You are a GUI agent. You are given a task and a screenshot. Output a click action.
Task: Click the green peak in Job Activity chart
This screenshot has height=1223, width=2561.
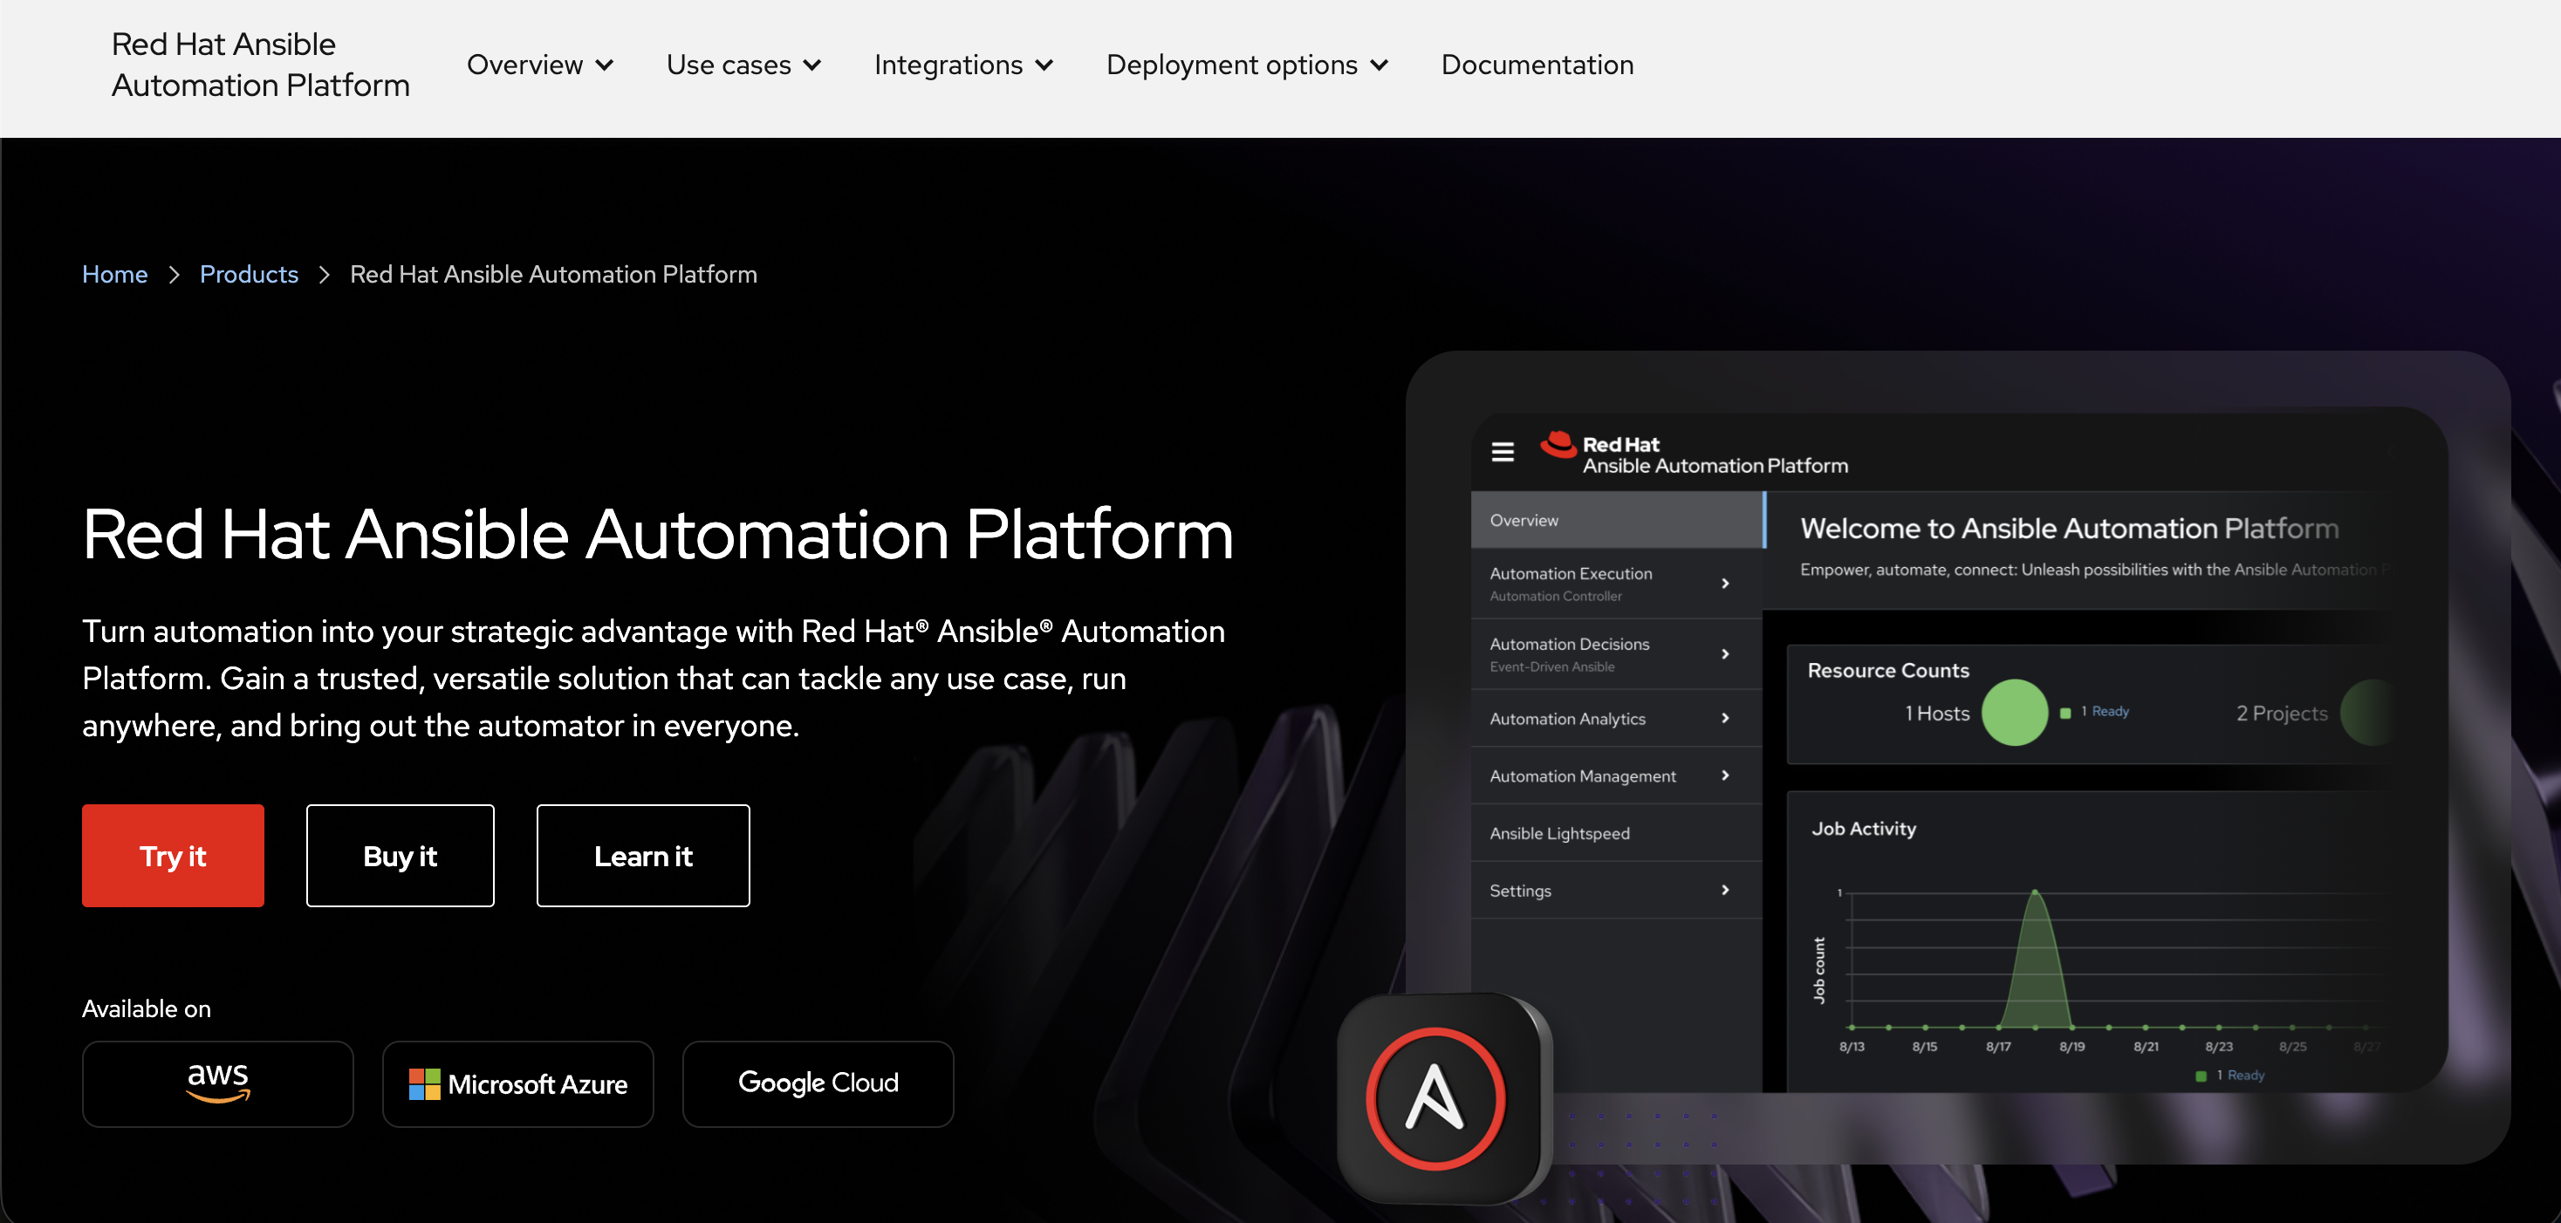point(2035,892)
